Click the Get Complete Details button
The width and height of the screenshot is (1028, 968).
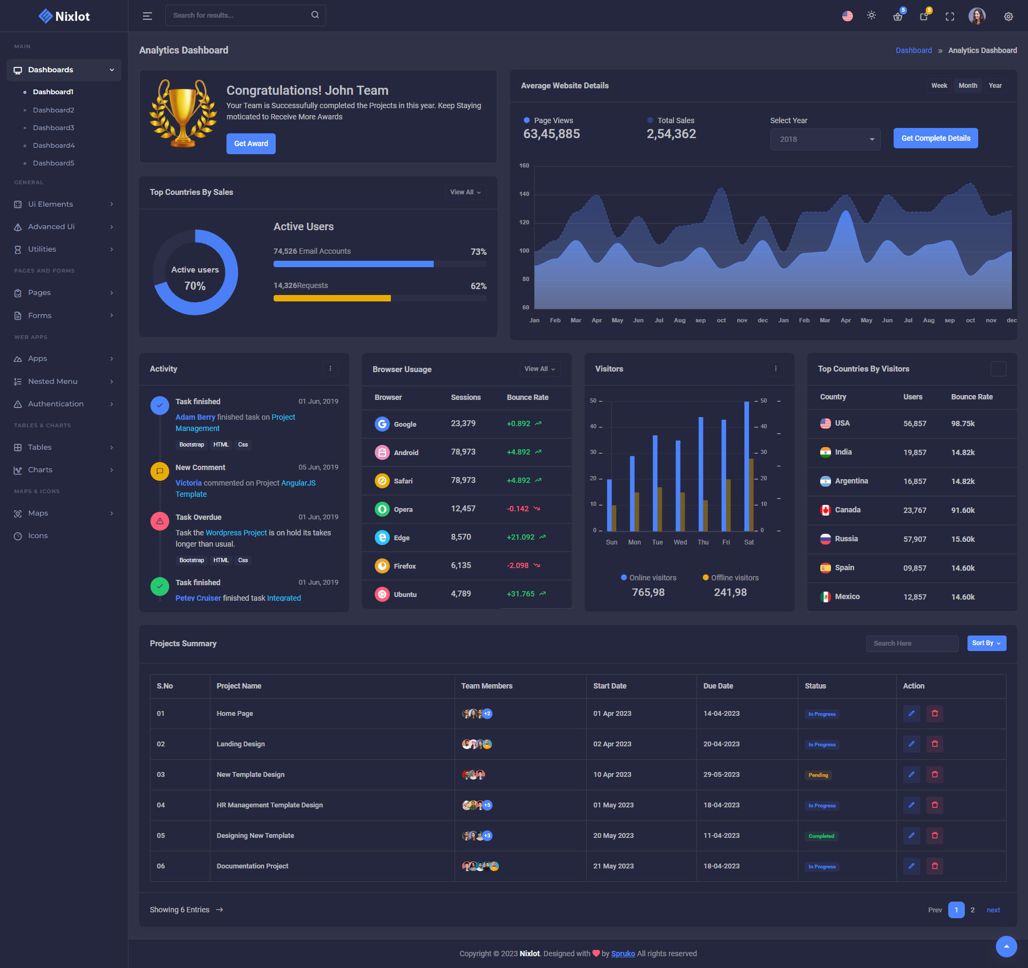point(935,138)
